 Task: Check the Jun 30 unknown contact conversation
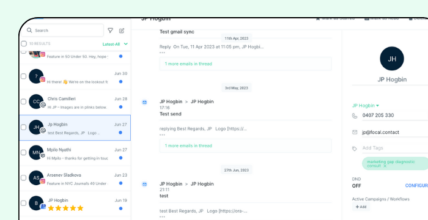point(23,76)
